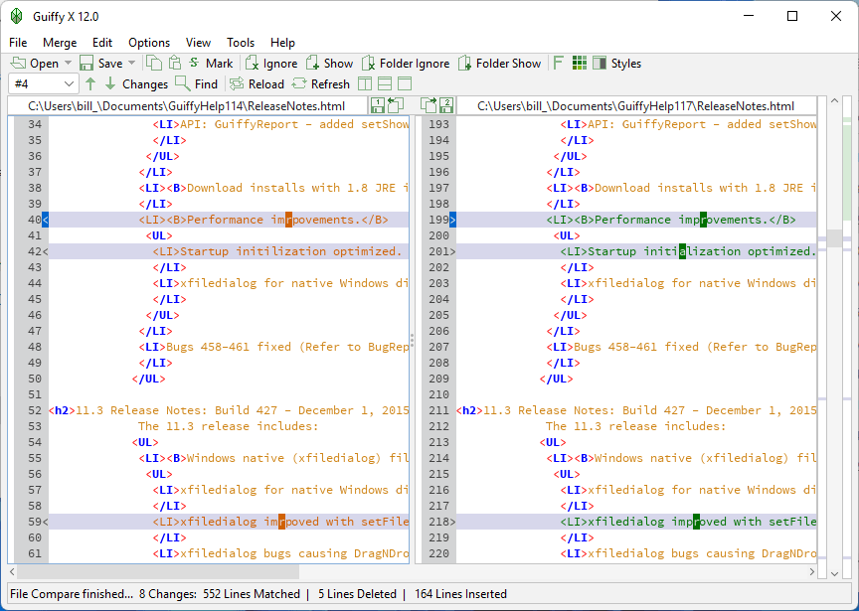Screen dimensions: 859x611
Task: Click the Paste clipboard icon
Action: point(175,64)
